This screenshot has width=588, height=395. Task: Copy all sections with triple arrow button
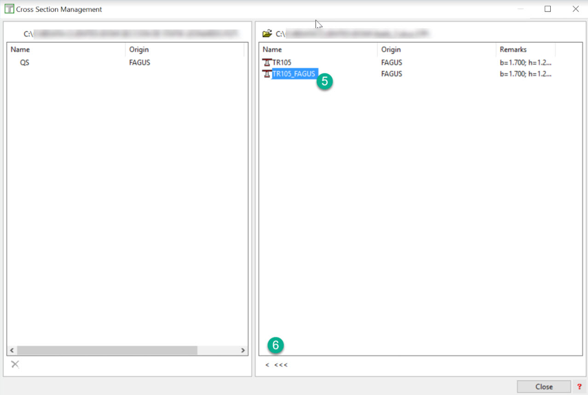point(281,365)
